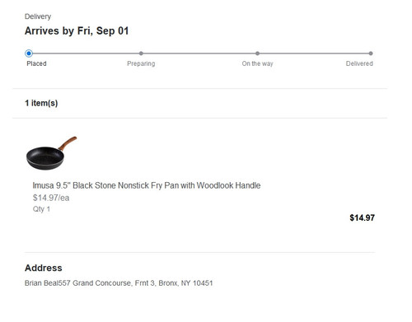
Task: Click the 1 item(s) section header
Action: click(41, 103)
